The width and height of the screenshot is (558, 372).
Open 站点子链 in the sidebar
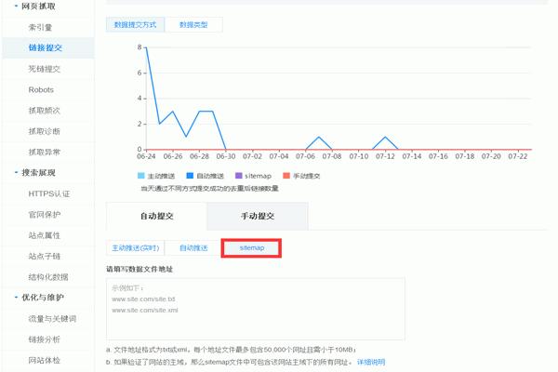(x=45, y=256)
